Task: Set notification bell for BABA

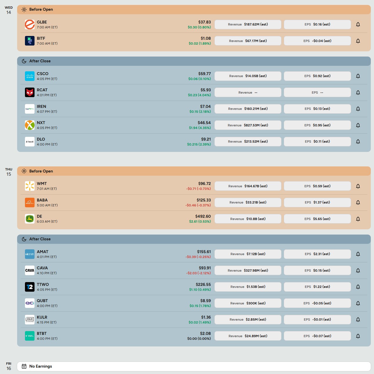Action: tap(358, 202)
